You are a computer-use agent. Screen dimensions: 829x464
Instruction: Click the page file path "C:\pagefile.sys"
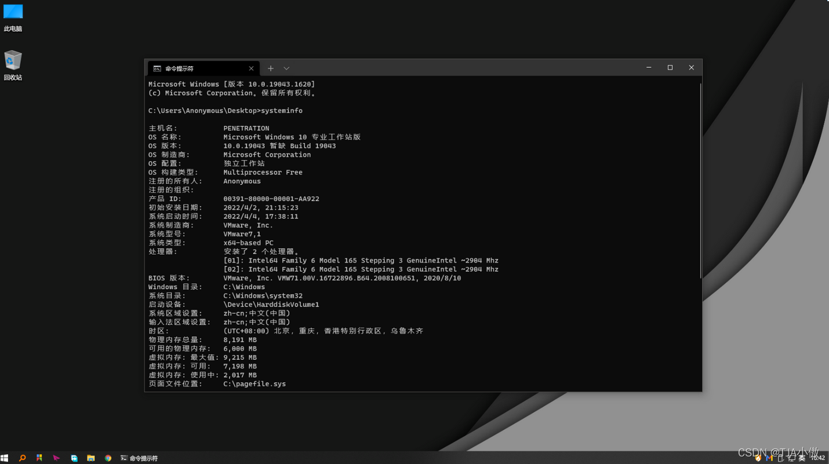click(x=254, y=384)
